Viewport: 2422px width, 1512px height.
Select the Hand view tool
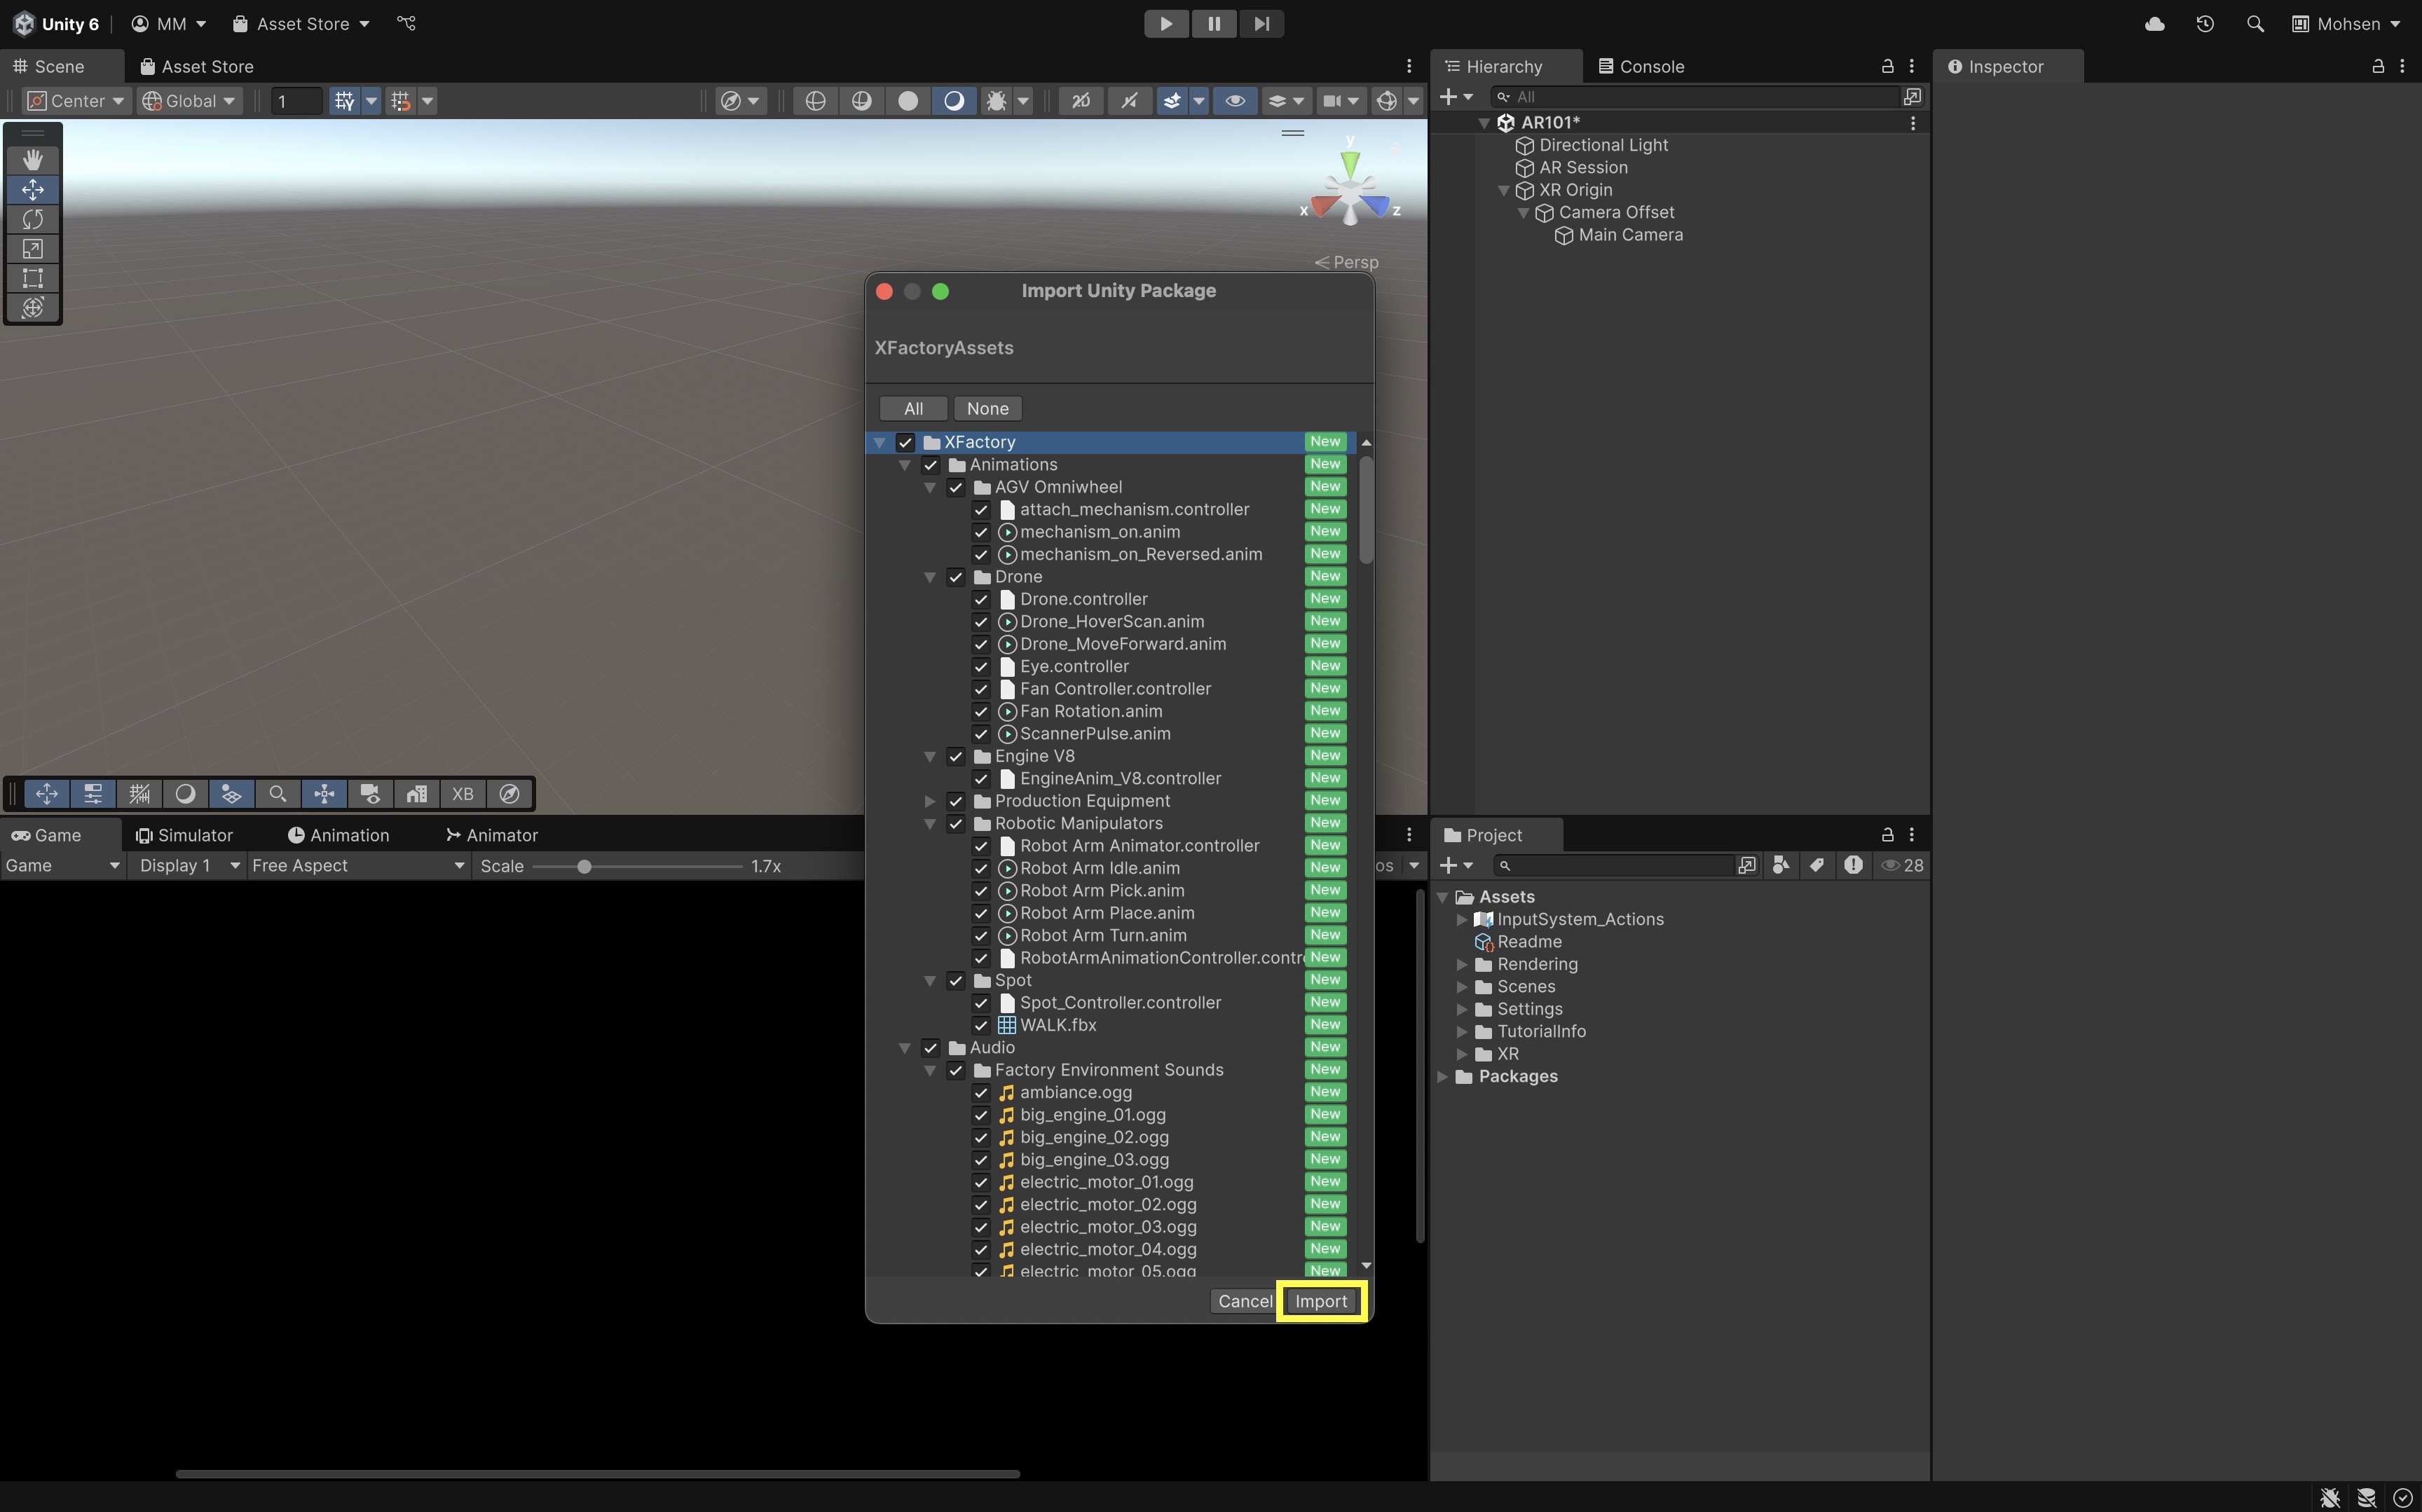(33, 160)
